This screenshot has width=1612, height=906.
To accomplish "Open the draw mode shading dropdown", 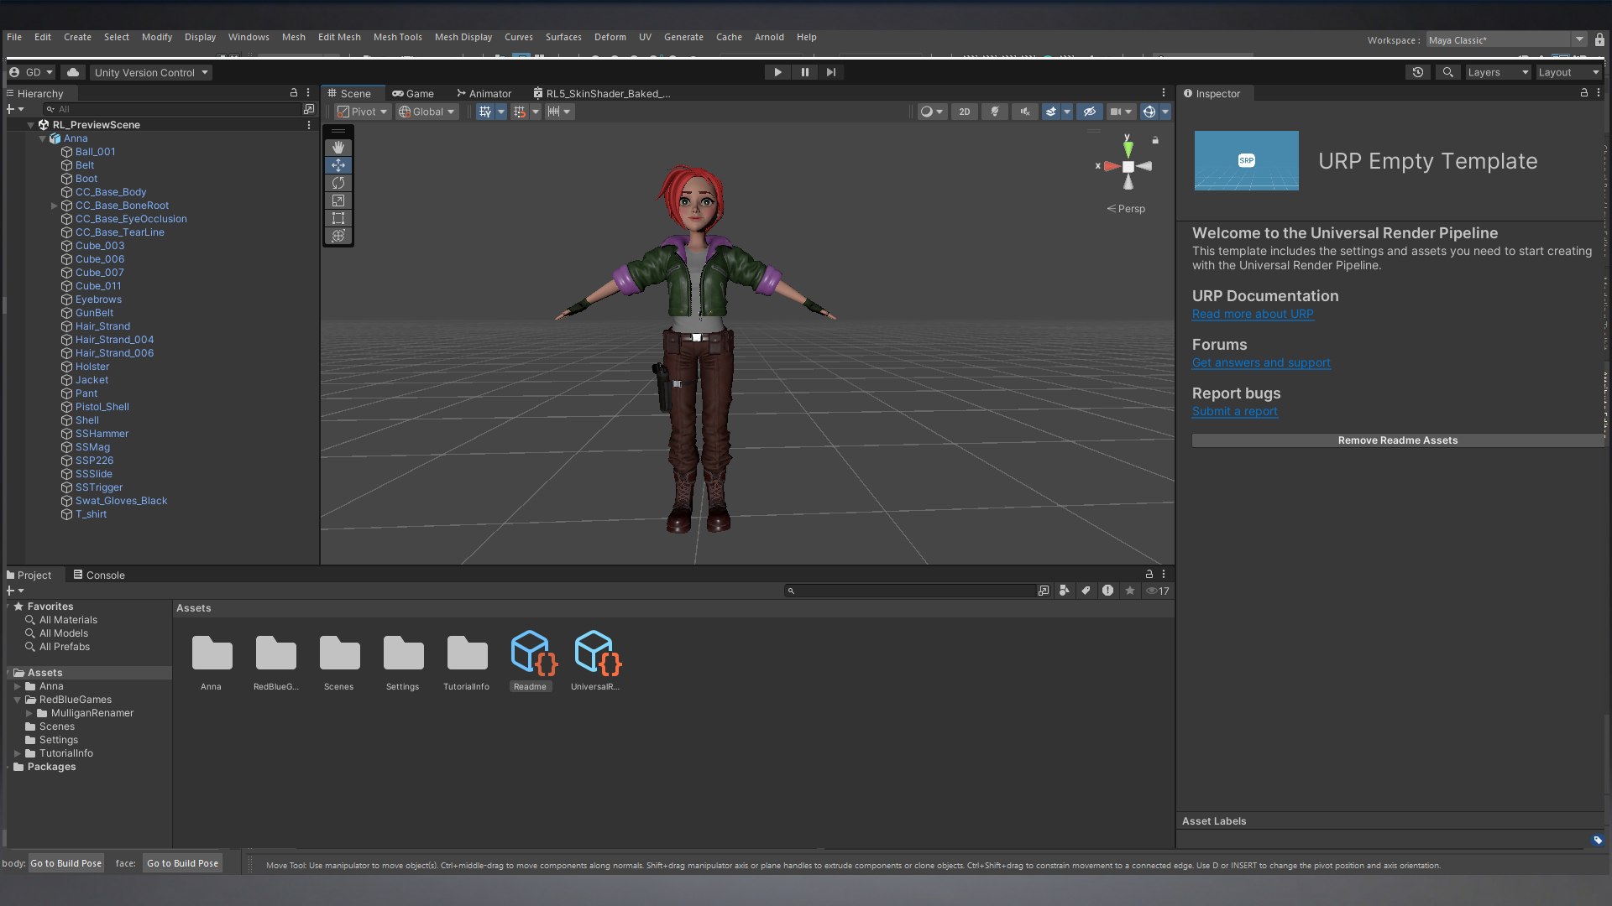I will pyautogui.click(x=931, y=112).
